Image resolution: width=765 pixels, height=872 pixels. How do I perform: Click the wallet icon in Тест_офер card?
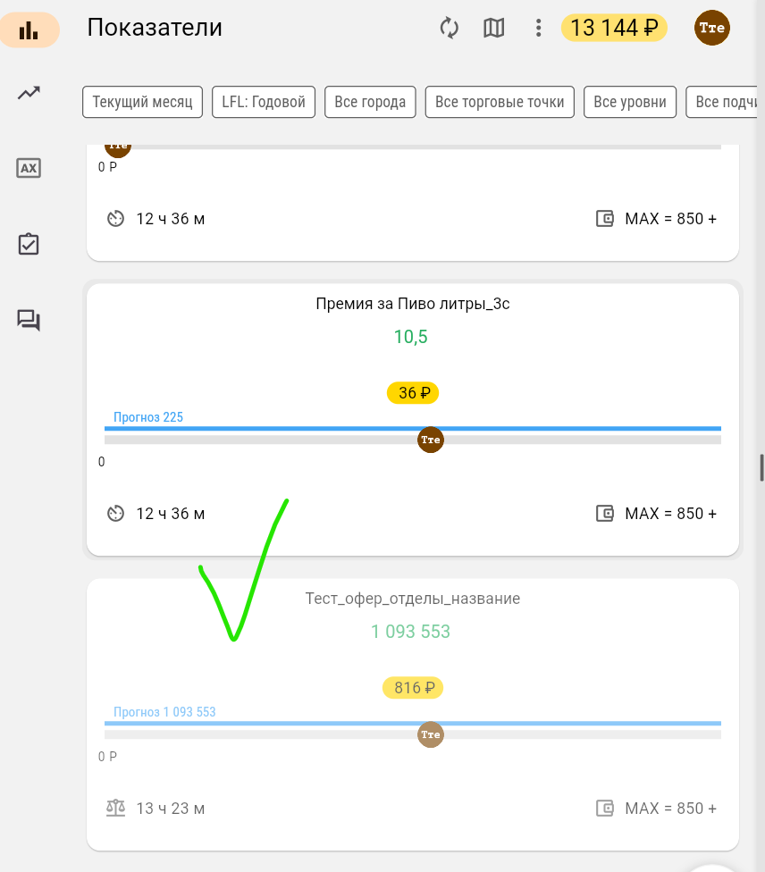pyautogui.click(x=605, y=808)
